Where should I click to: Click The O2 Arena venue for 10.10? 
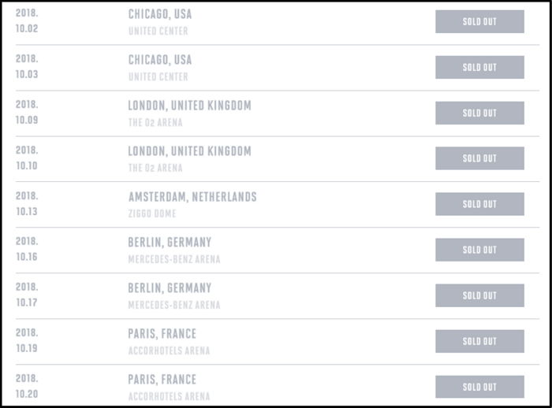[x=155, y=168]
